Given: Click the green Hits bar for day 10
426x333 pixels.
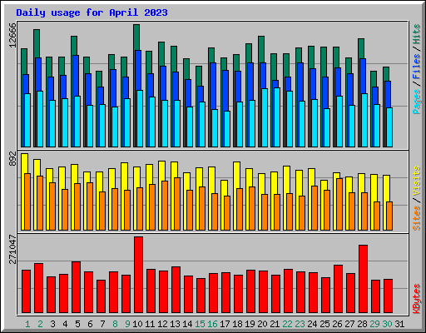Looking at the screenshot, I should [x=136, y=37].
